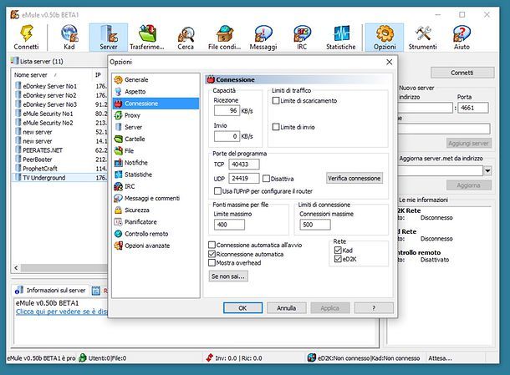510x375 pixels.
Task: Click the eD2K/Kad connection status icon
Action: click(x=312, y=357)
